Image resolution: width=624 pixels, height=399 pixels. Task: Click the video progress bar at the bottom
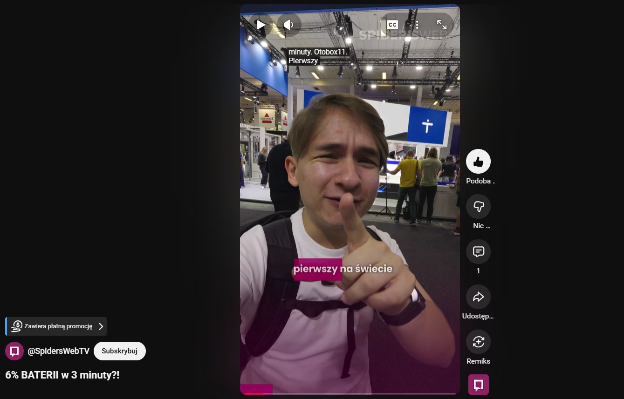point(350,393)
